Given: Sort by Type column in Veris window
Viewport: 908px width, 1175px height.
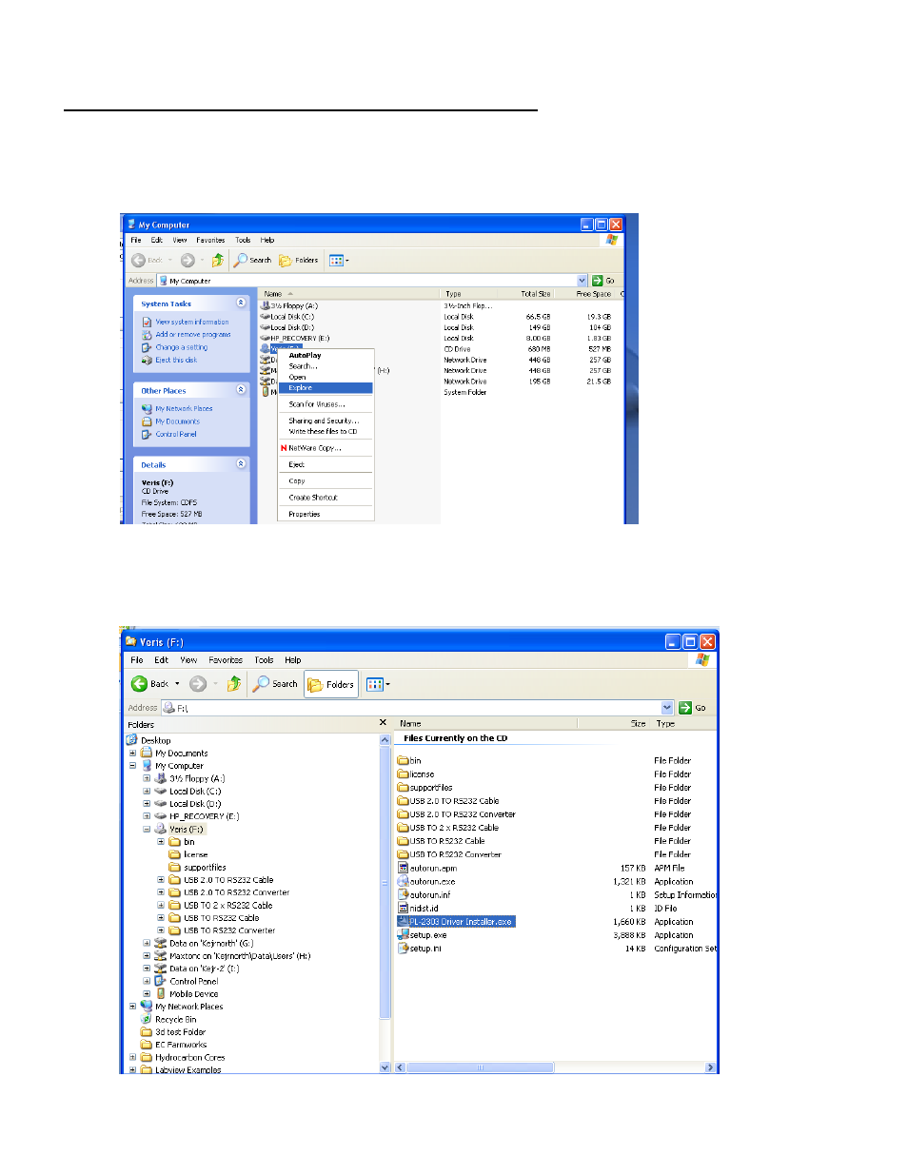Looking at the screenshot, I should click(x=665, y=724).
